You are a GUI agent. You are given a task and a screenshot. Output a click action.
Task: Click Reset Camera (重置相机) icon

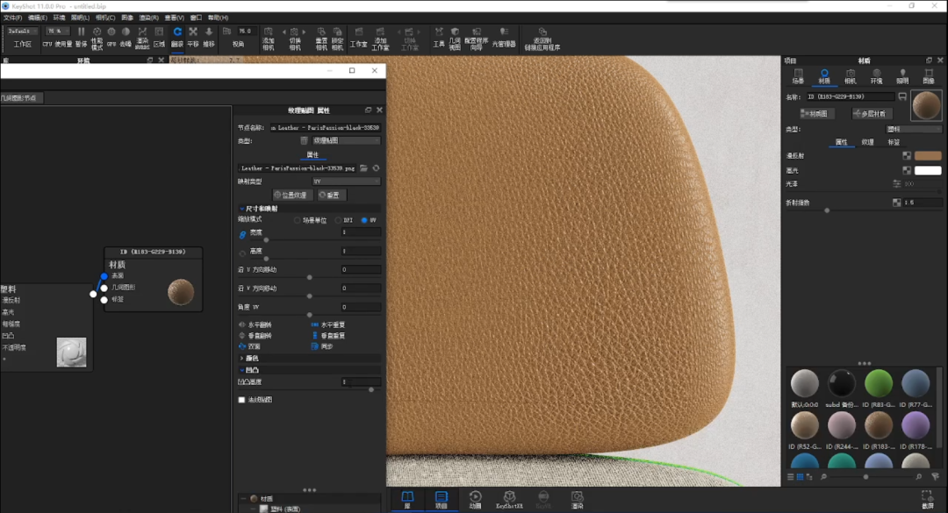pyautogui.click(x=321, y=38)
